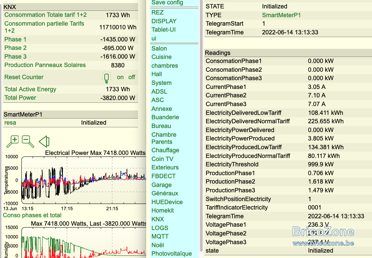Open the MQTT room link

tap(160, 236)
